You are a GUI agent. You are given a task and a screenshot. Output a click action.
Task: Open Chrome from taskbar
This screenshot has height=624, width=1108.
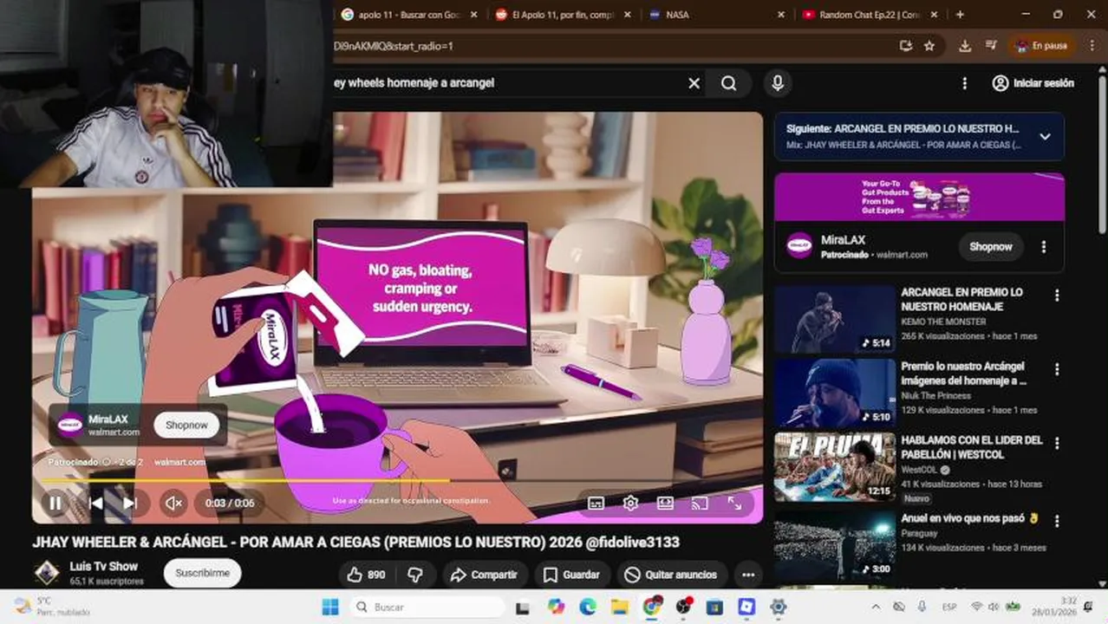(x=652, y=607)
